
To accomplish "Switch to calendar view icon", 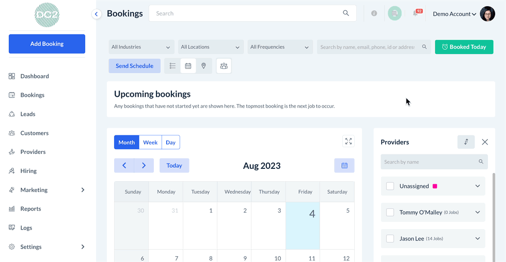I will coord(188,66).
